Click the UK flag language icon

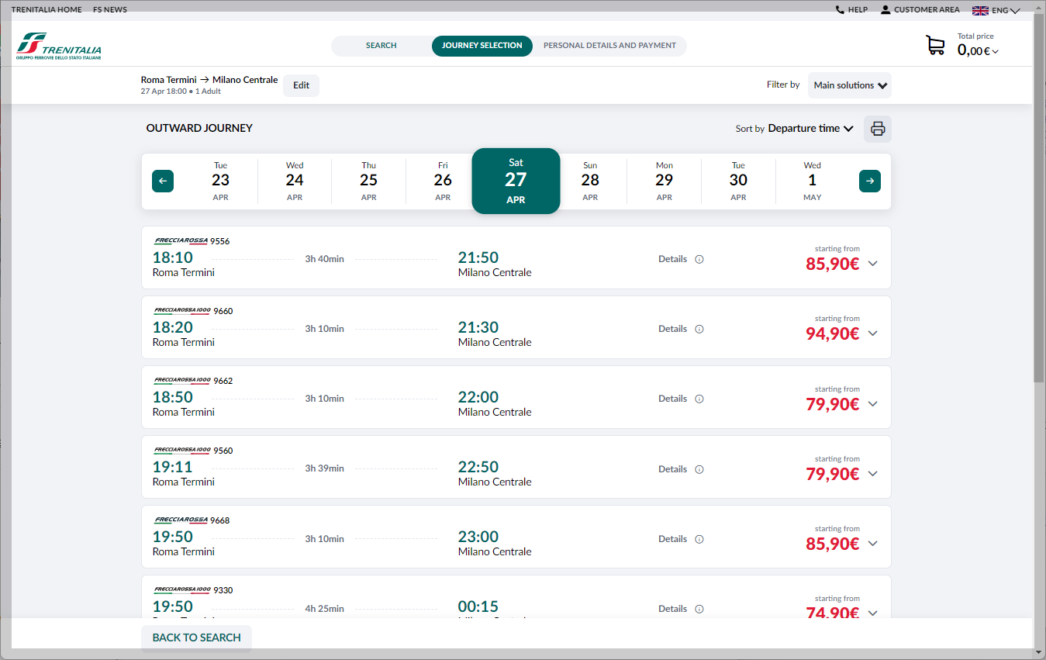(980, 10)
